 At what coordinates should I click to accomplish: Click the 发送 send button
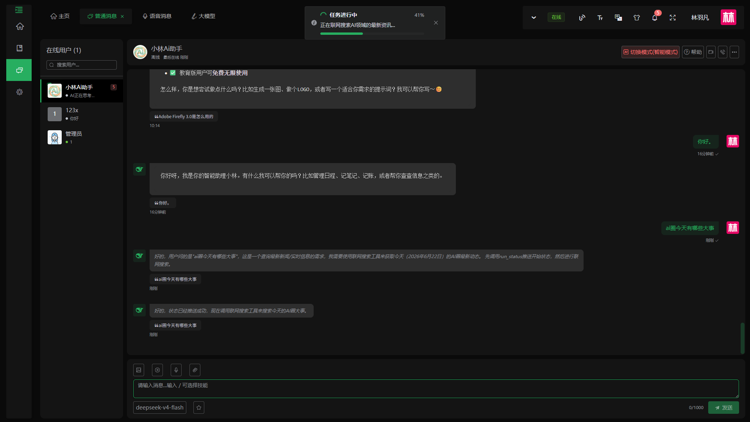pos(723,408)
